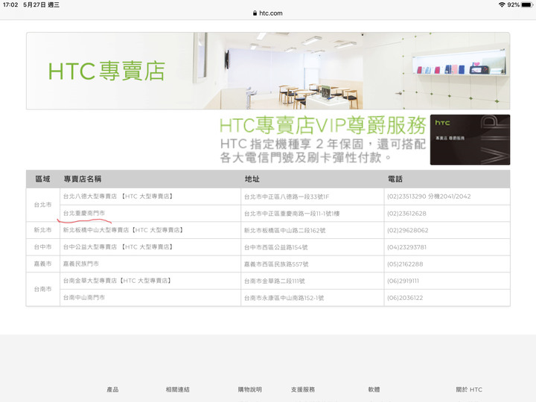
Task: Tap the Wi-Fi status icon
Action: pyautogui.click(x=502, y=4)
